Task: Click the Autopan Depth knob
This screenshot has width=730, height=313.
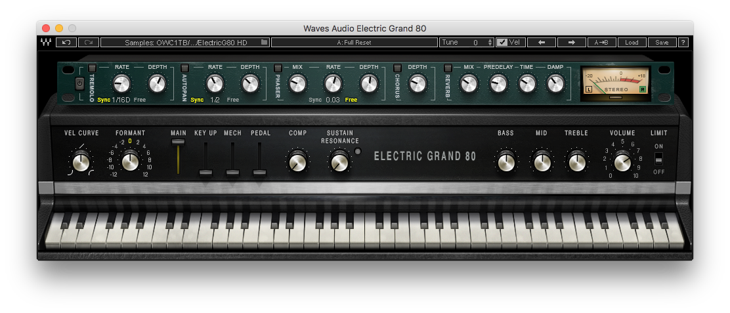Action: coord(250,84)
